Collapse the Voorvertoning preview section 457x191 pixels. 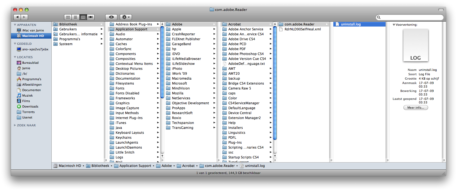point(394,25)
